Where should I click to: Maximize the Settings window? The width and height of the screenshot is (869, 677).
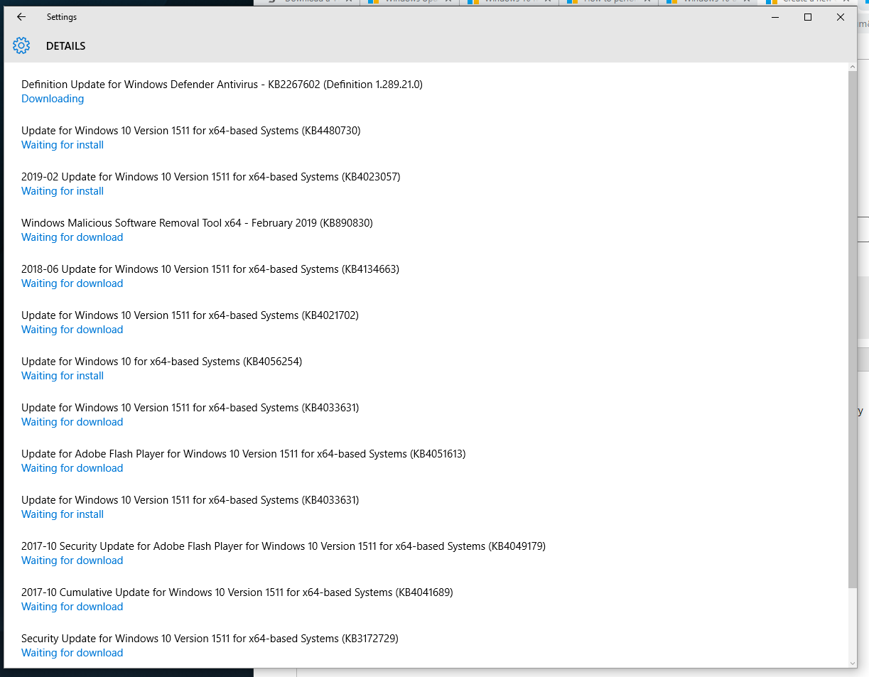[x=808, y=17]
